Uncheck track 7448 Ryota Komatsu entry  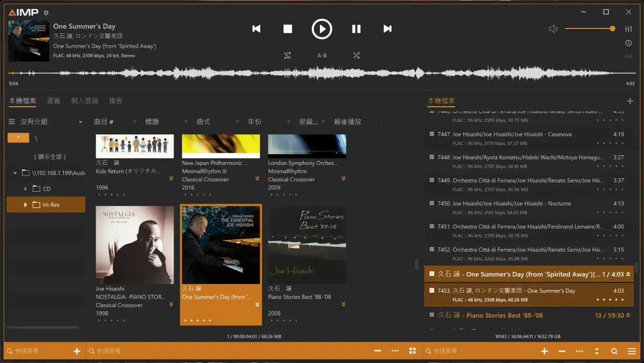(432, 157)
